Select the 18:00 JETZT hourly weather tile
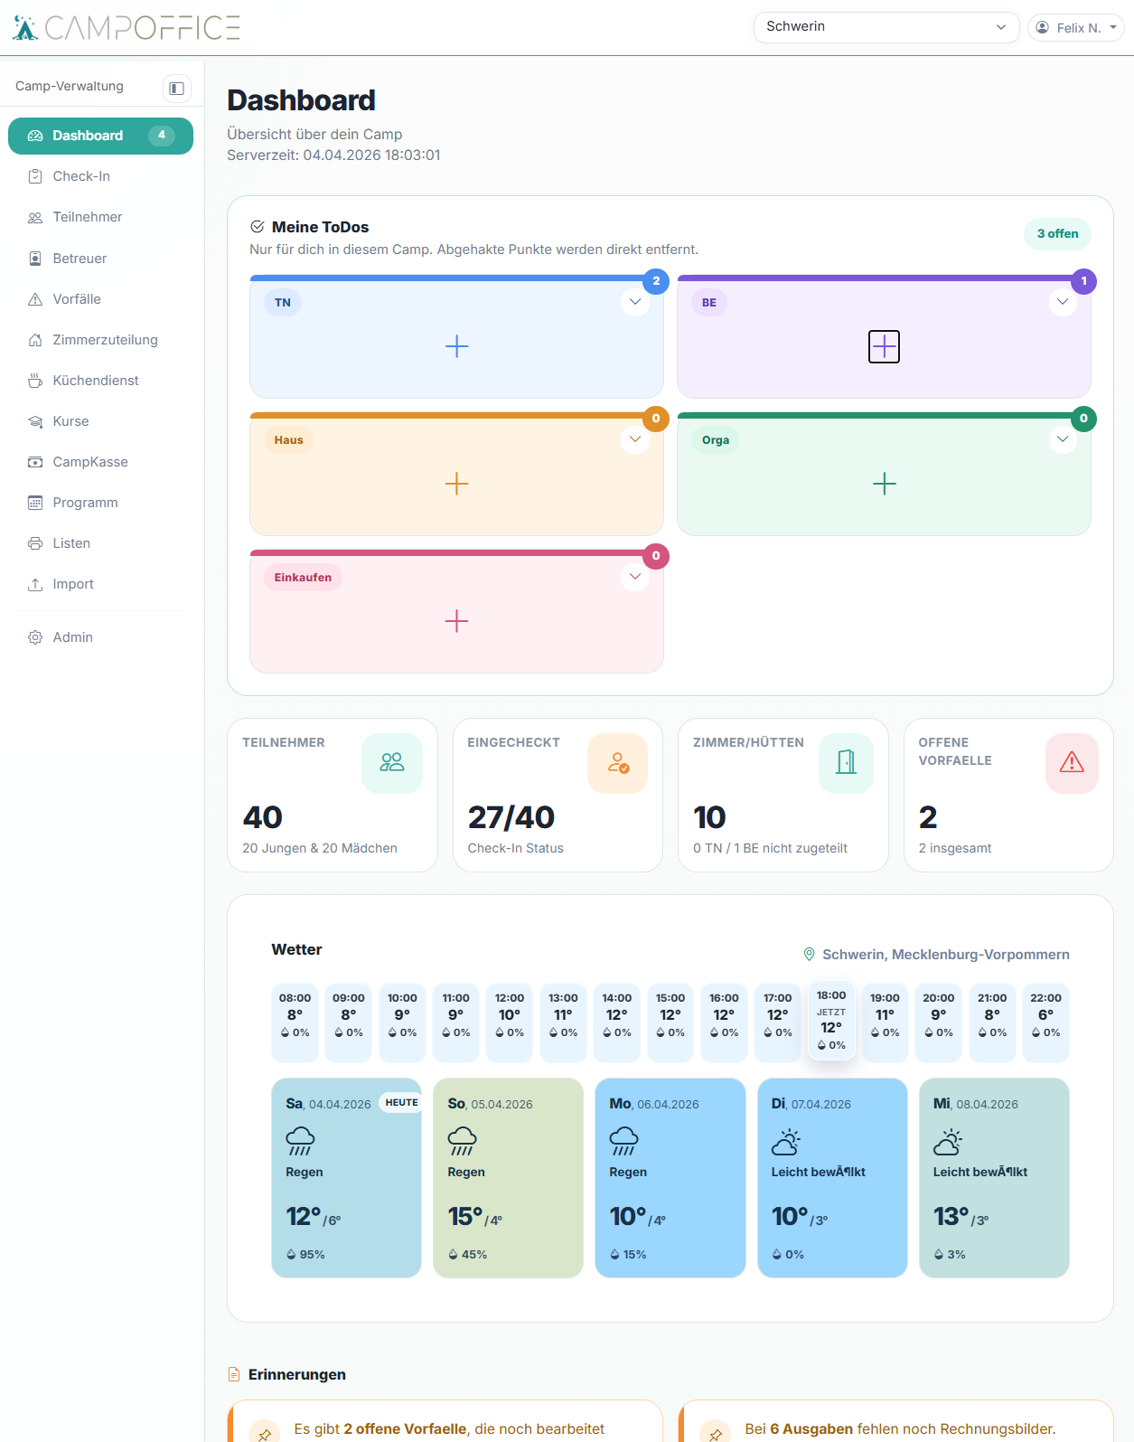The image size is (1134, 1442). [x=831, y=1021]
